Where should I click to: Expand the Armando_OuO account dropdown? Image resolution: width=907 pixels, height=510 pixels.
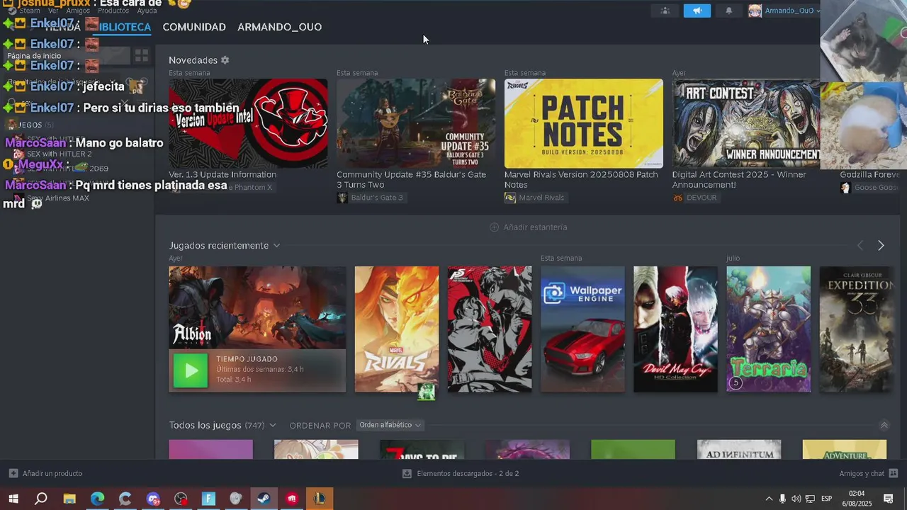pyautogui.click(x=818, y=11)
